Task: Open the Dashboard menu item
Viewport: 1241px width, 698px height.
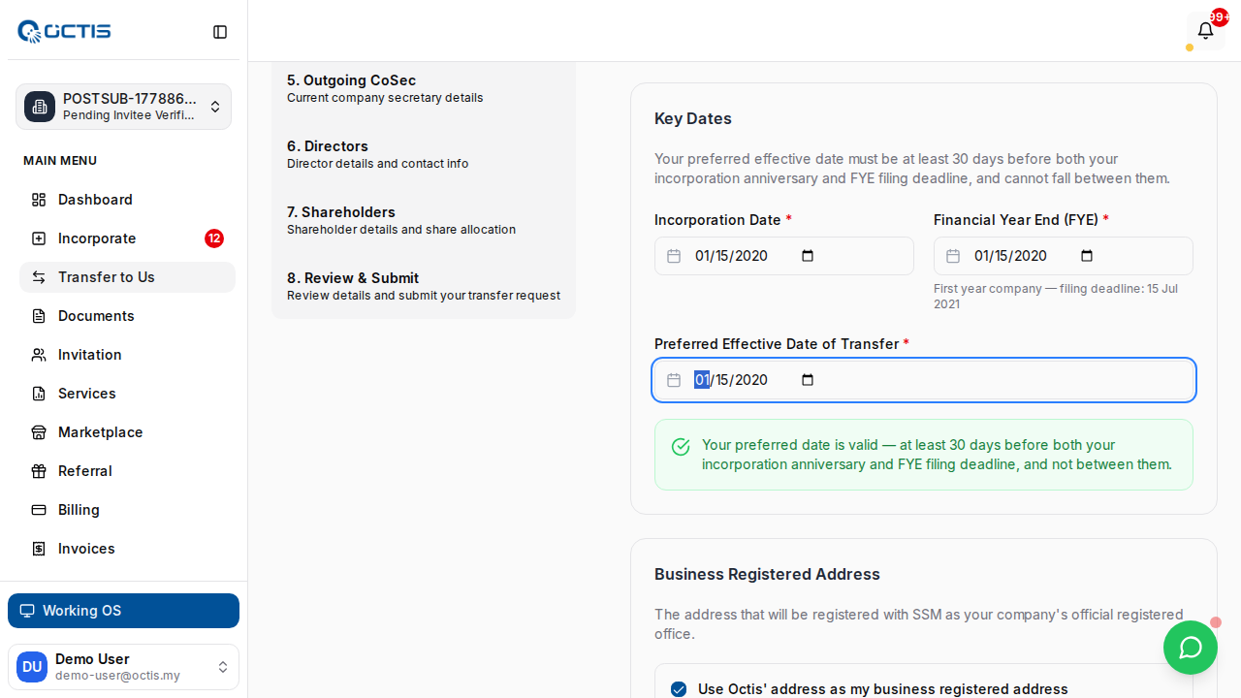Action: (127, 200)
